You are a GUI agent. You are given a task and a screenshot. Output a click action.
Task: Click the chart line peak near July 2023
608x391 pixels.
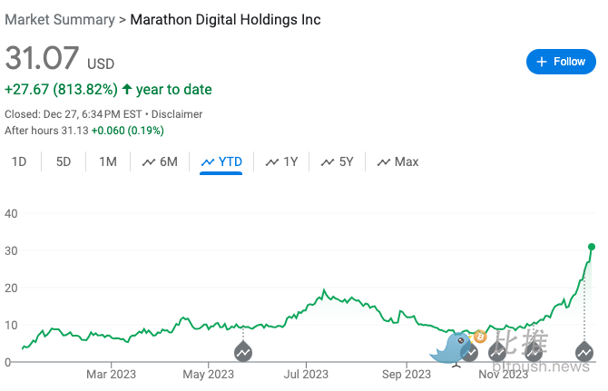tap(324, 290)
